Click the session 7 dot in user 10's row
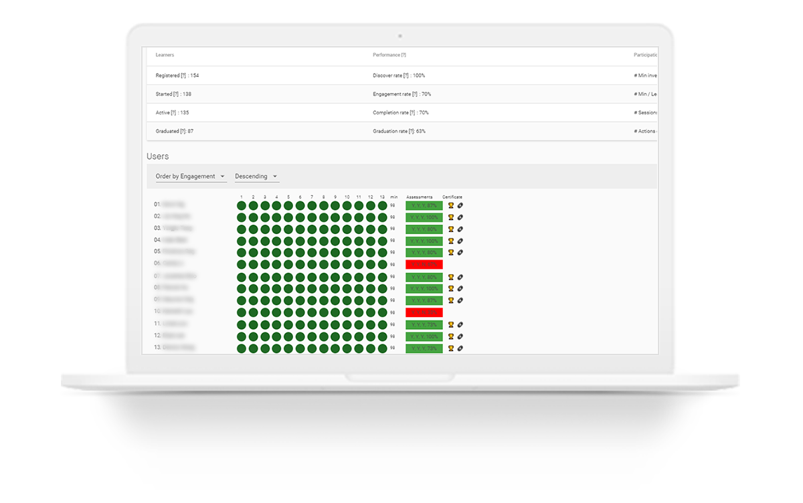This screenshot has width=803, height=503. pos(310,312)
